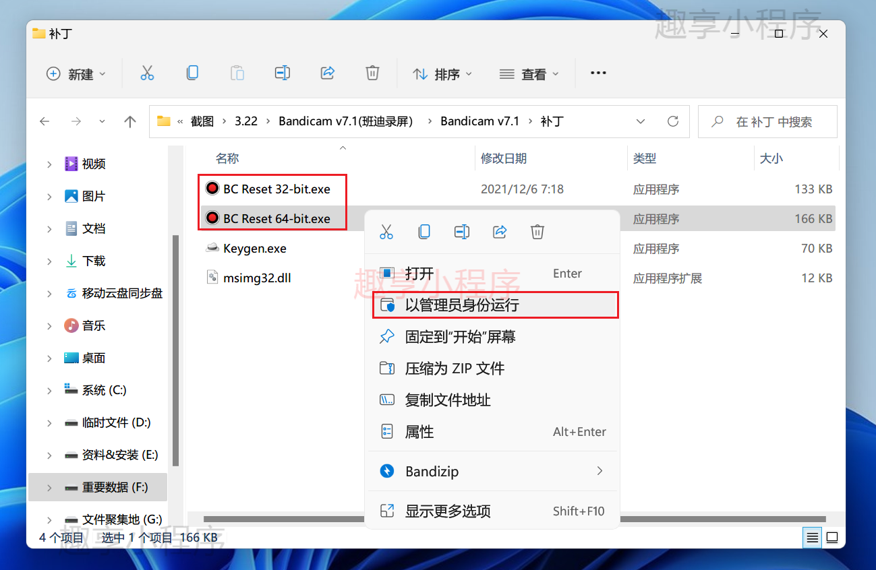Click the Rename icon in context menu
876x570 pixels.
coord(462,232)
